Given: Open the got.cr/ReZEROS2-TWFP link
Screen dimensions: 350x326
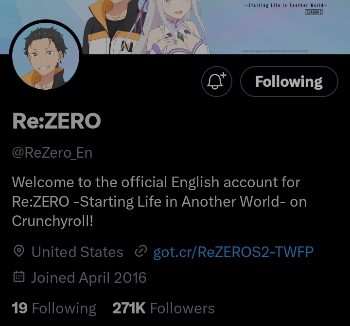Looking at the screenshot, I should [233, 252].
